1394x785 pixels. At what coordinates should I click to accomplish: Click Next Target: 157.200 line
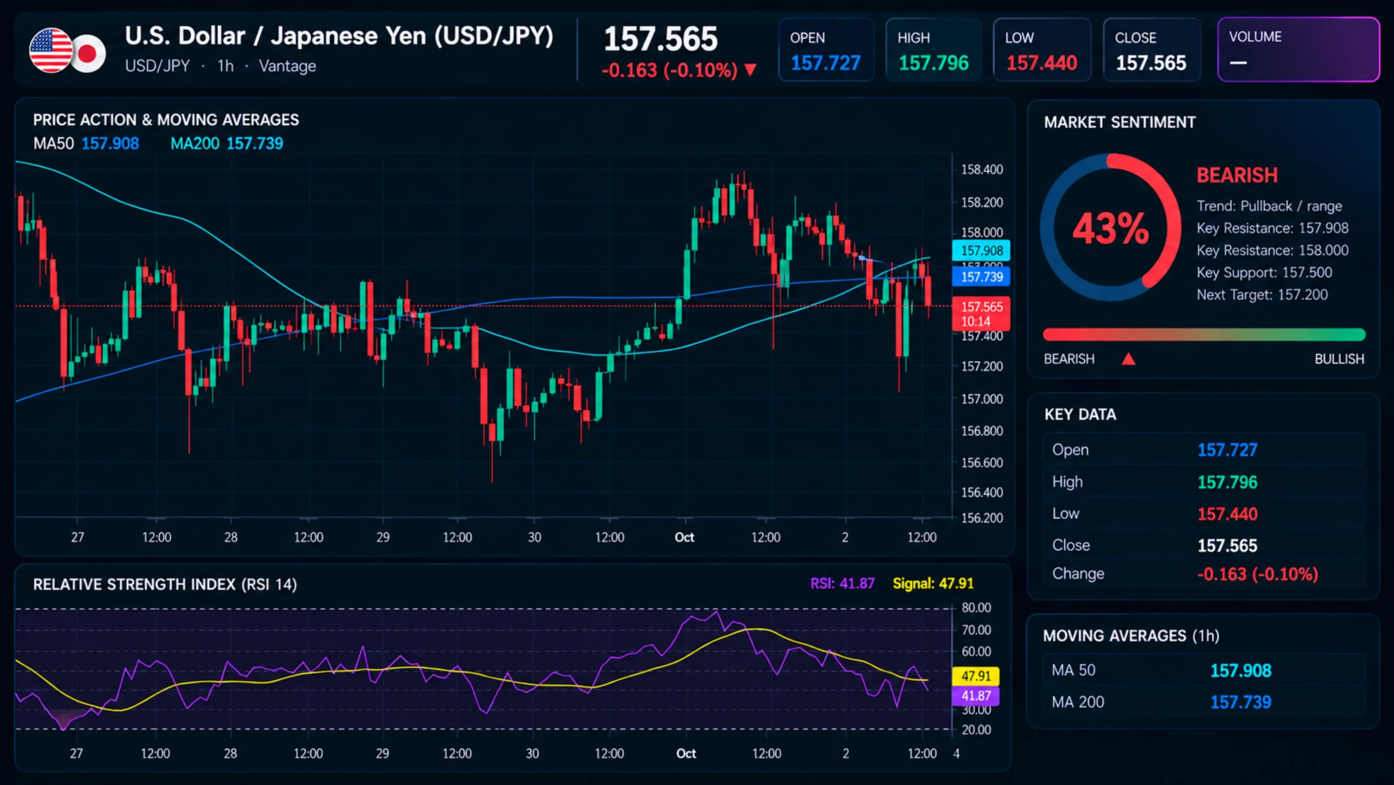pyautogui.click(x=1262, y=295)
